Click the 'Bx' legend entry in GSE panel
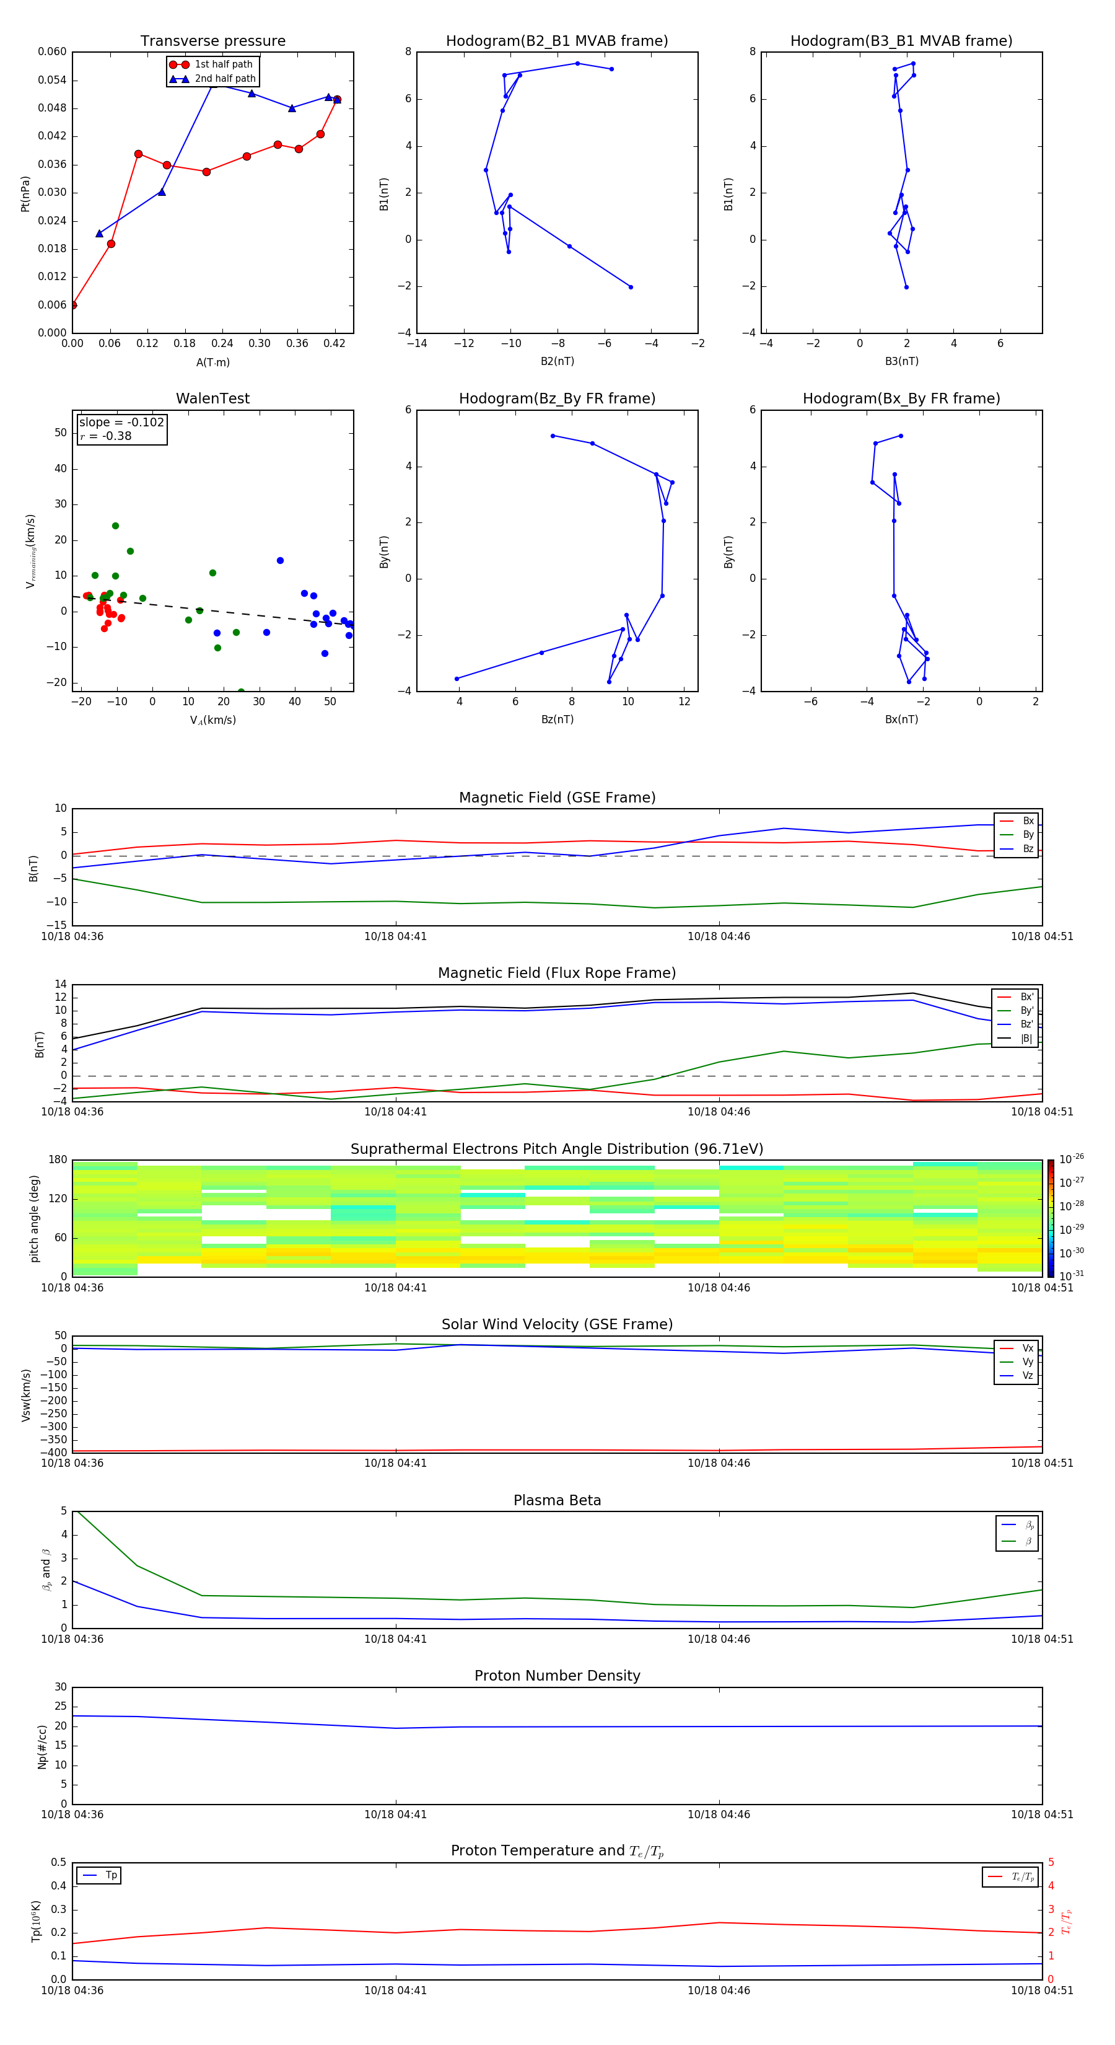Screen dimensions: 1115x2045 point(1017,821)
